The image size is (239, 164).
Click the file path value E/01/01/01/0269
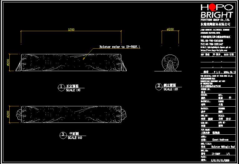click(x=220, y=160)
